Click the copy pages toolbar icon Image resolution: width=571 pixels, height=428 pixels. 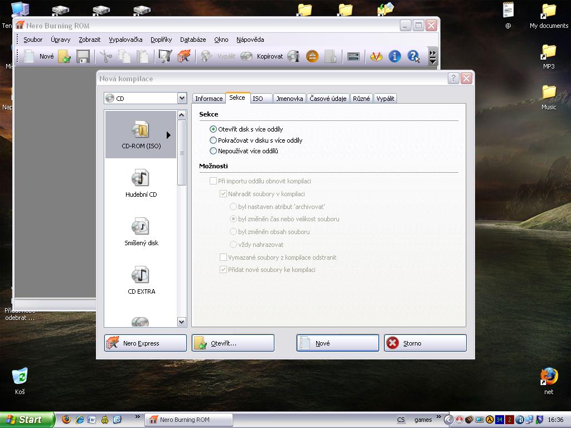click(x=124, y=56)
